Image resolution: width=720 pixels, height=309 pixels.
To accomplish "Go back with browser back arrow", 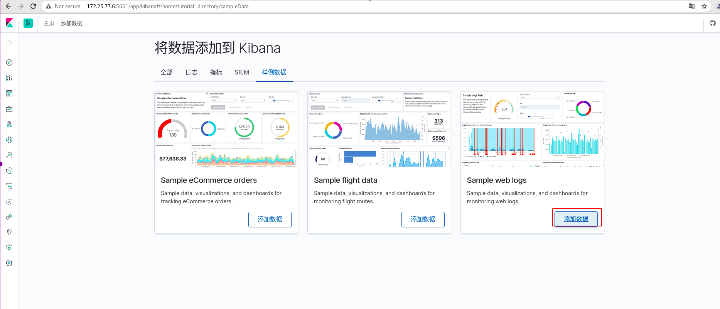I will (x=8, y=6).
